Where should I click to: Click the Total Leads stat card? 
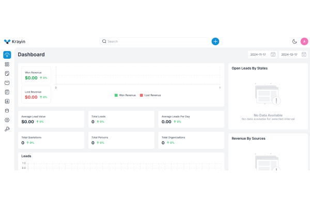coord(121,119)
